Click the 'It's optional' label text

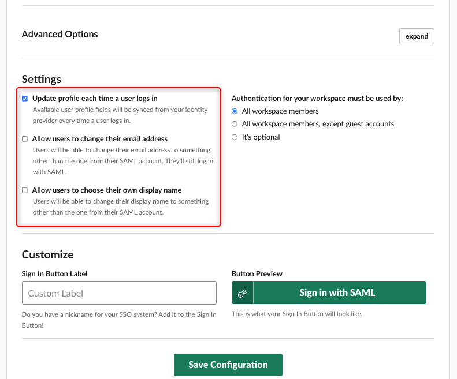[x=261, y=137]
